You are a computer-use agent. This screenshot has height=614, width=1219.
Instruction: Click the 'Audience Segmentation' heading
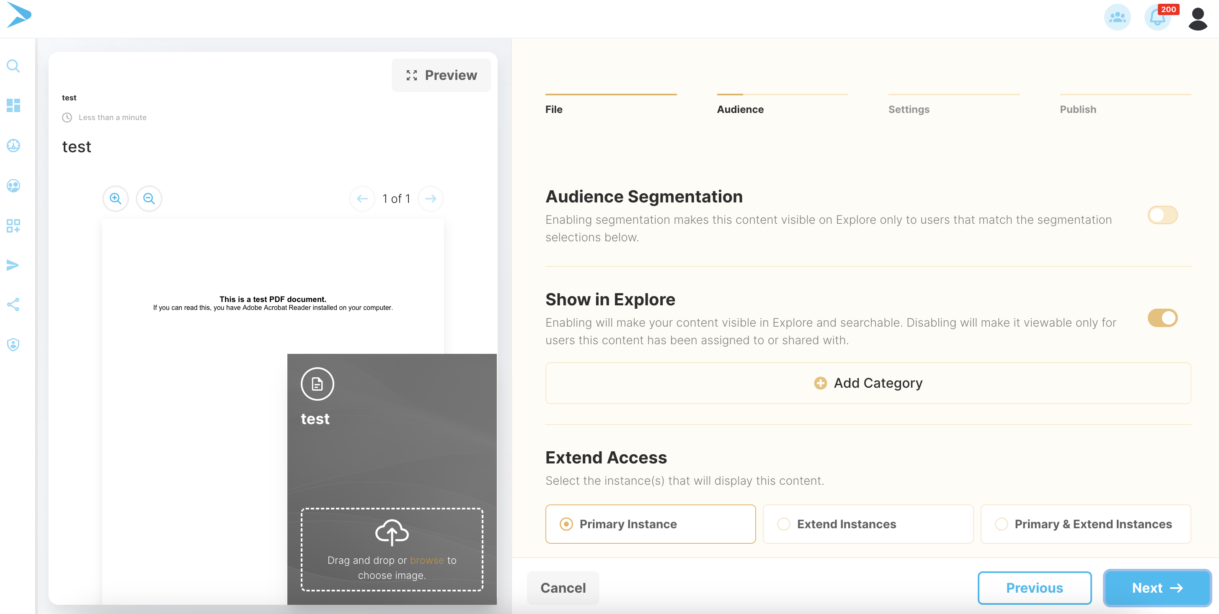point(644,197)
